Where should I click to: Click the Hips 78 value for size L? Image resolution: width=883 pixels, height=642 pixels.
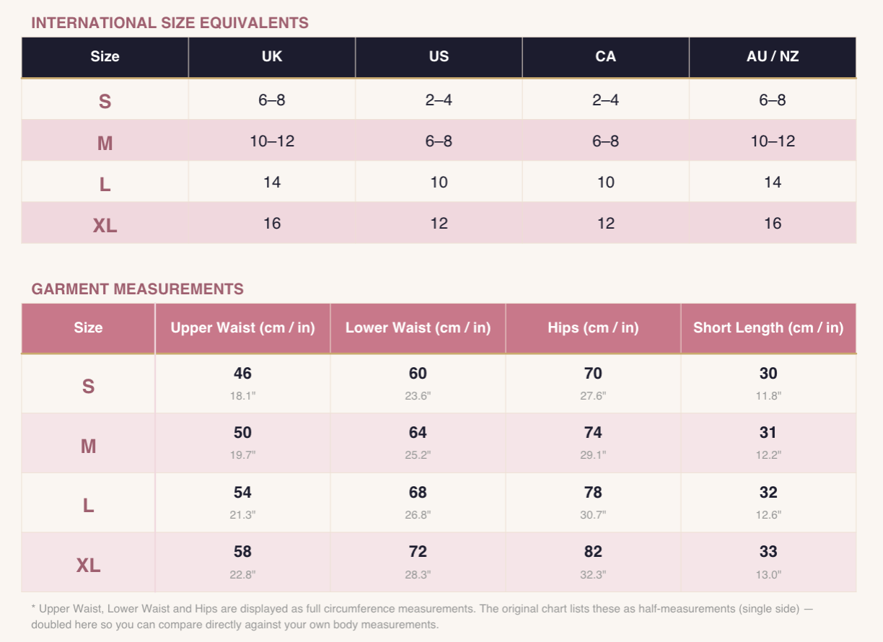[x=593, y=493]
